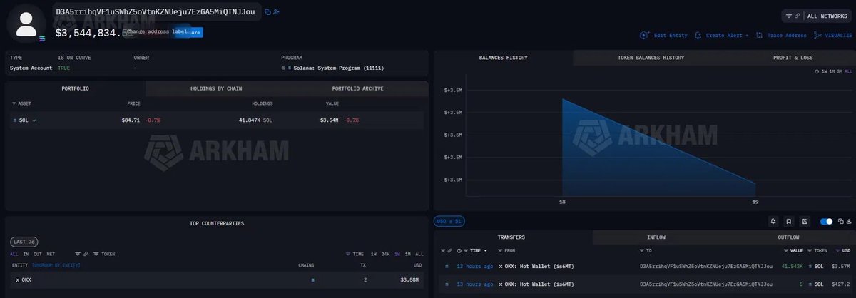Click the SOL trend icon in portfolio
856x298 pixels.
point(34,120)
